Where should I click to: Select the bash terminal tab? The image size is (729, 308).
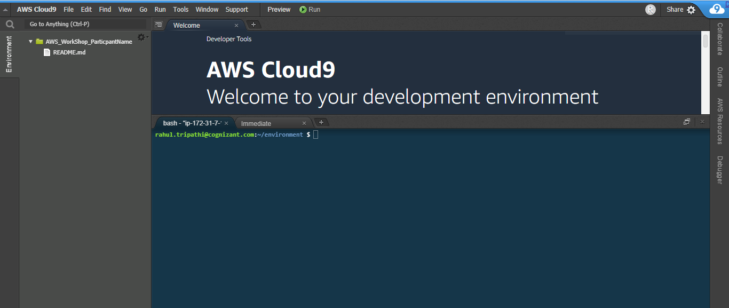pos(194,123)
